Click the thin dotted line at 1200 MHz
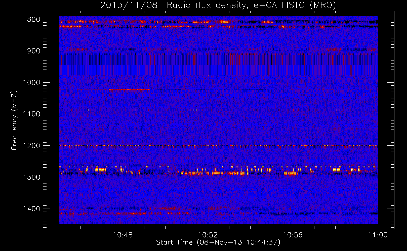 coord(218,146)
